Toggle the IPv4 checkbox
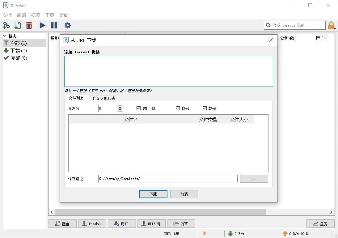This screenshot has width=338, height=238. point(178,108)
